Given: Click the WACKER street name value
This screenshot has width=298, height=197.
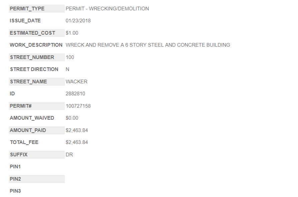Looking at the screenshot, I should 77,82.
